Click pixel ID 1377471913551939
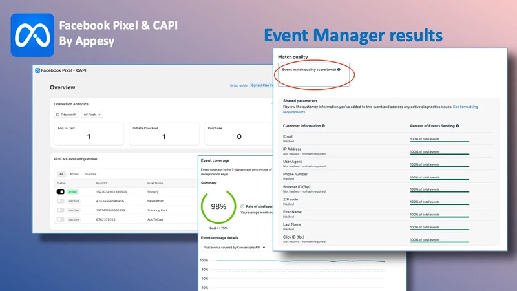 tap(111, 210)
